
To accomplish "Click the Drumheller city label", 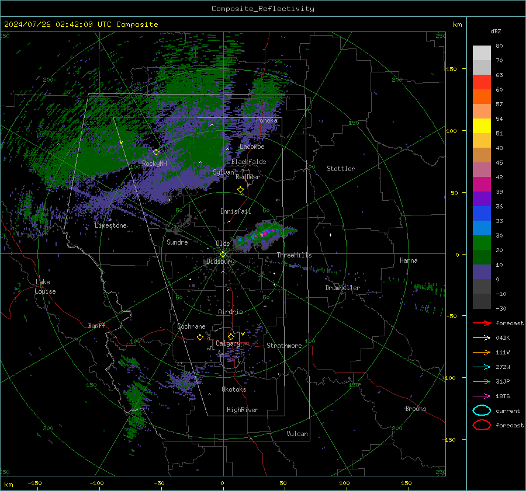I will point(342,288).
